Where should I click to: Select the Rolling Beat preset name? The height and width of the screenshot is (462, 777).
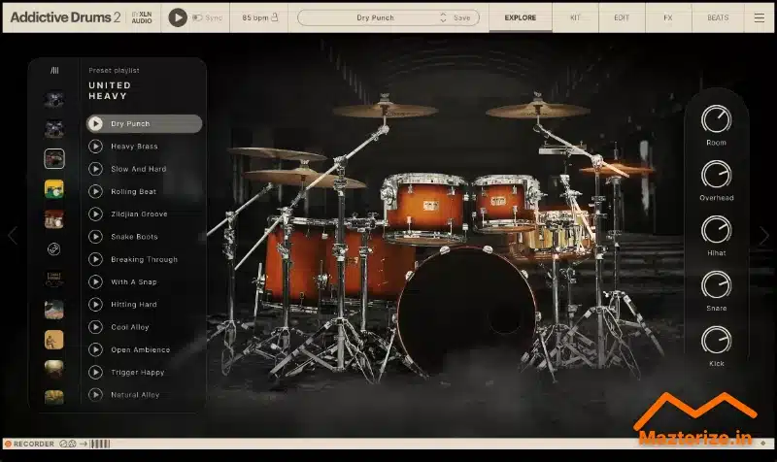point(133,191)
